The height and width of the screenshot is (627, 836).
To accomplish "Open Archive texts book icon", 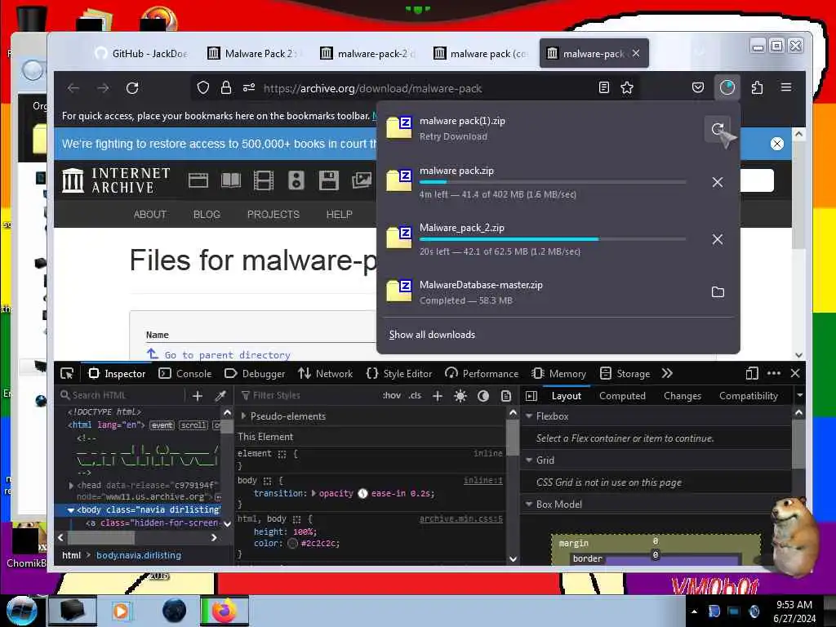I will tap(231, 180).
